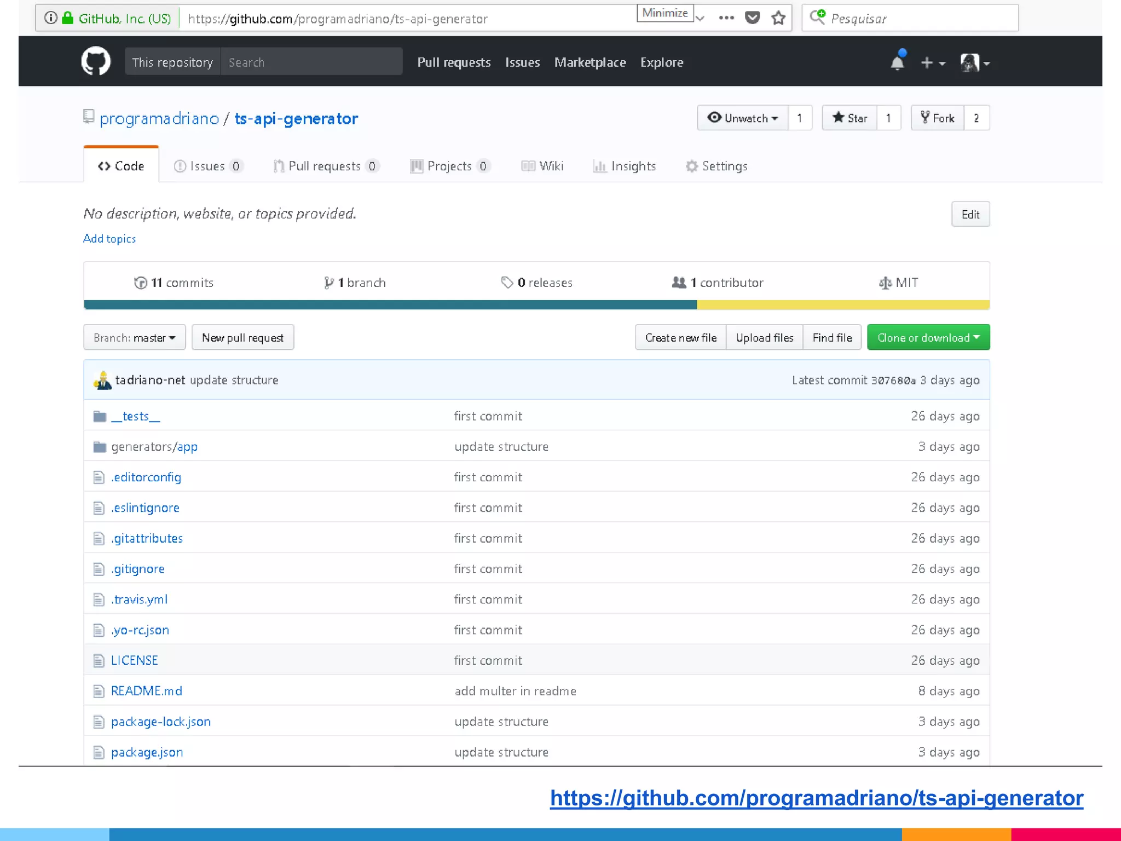
Task: Open the README.md file
Action: pyautogui.click(x=146, y=691)
